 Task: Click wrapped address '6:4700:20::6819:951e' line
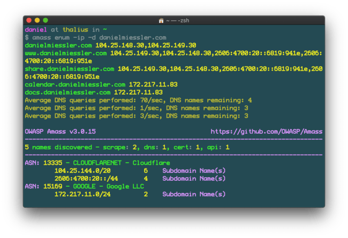click(62, 76)
